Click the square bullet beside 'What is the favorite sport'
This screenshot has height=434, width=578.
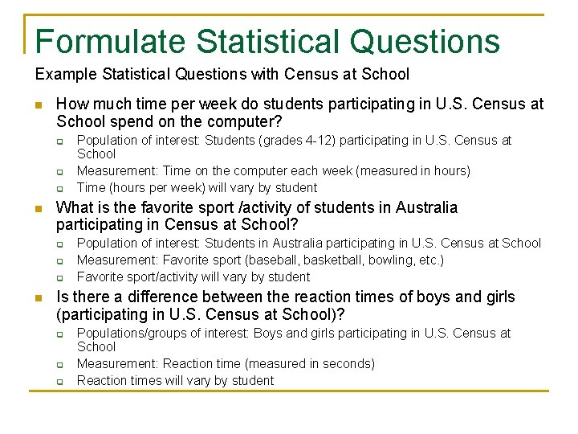coord(39,208)
